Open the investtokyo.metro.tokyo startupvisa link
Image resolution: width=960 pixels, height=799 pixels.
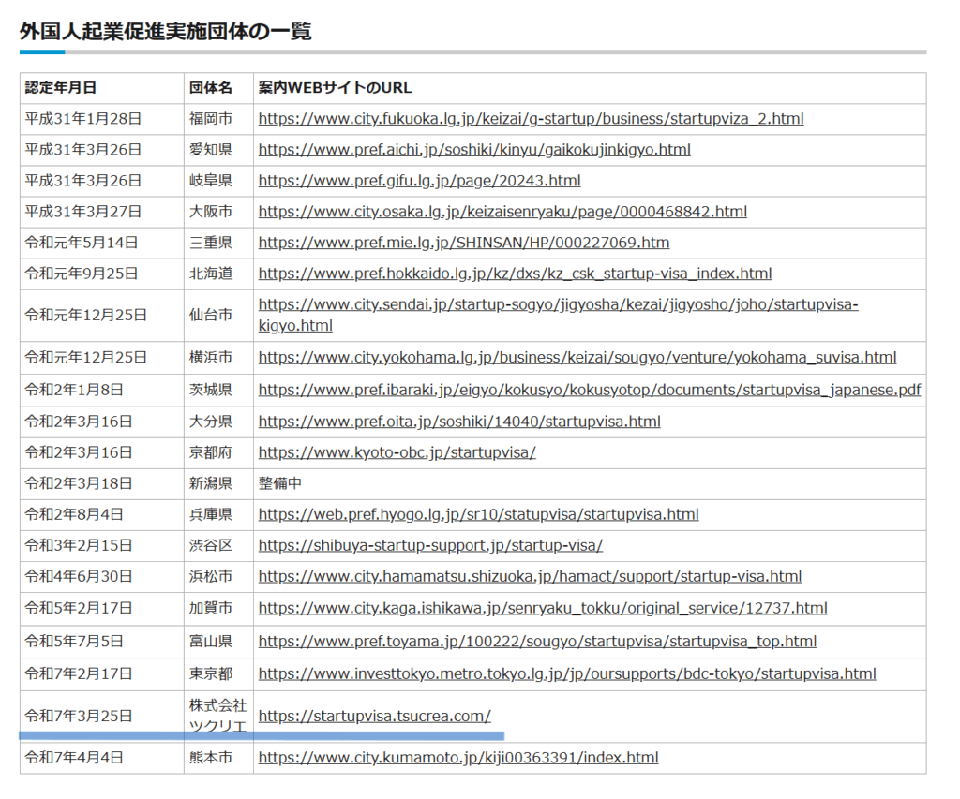tap(567, 673)
